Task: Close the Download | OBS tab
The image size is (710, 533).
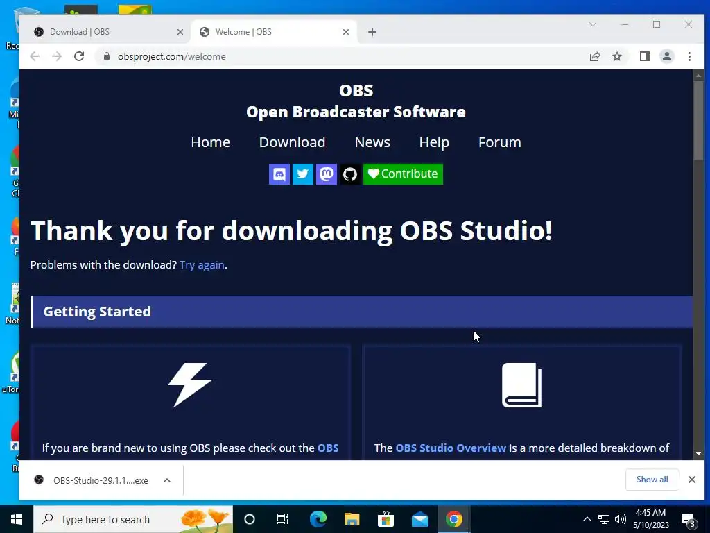Action: 180,32
